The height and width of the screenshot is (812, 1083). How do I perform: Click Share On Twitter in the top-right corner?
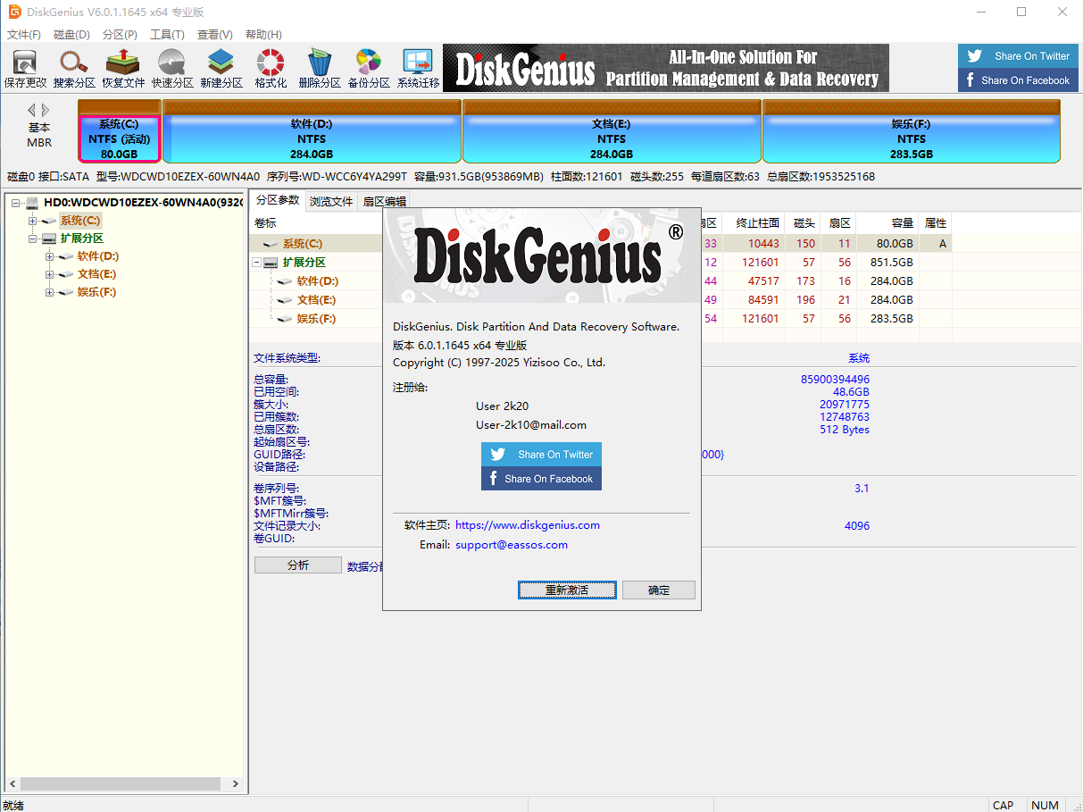point(1018,56)
